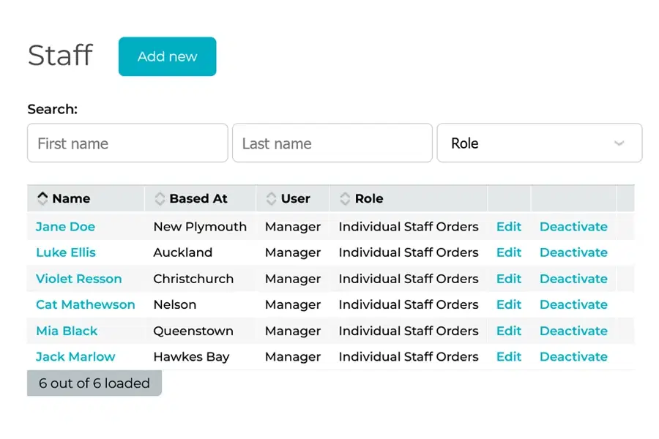Click into the Last name search field
The width and height of the screenshot is (659, 439).
pyautogui.click(x=332, y=143)
